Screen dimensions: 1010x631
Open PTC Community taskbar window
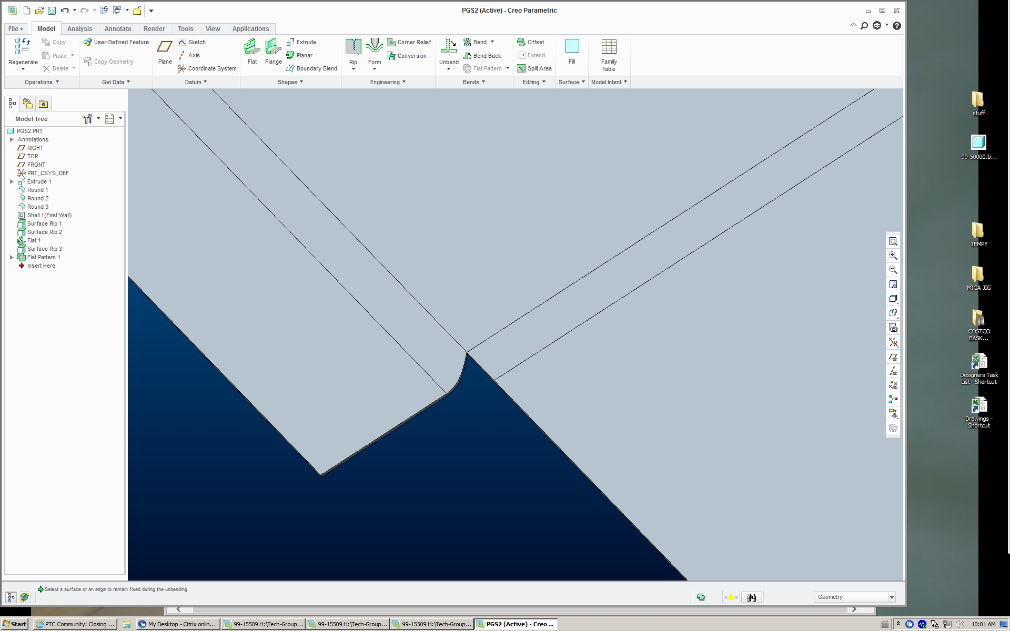tap(74, 624)
